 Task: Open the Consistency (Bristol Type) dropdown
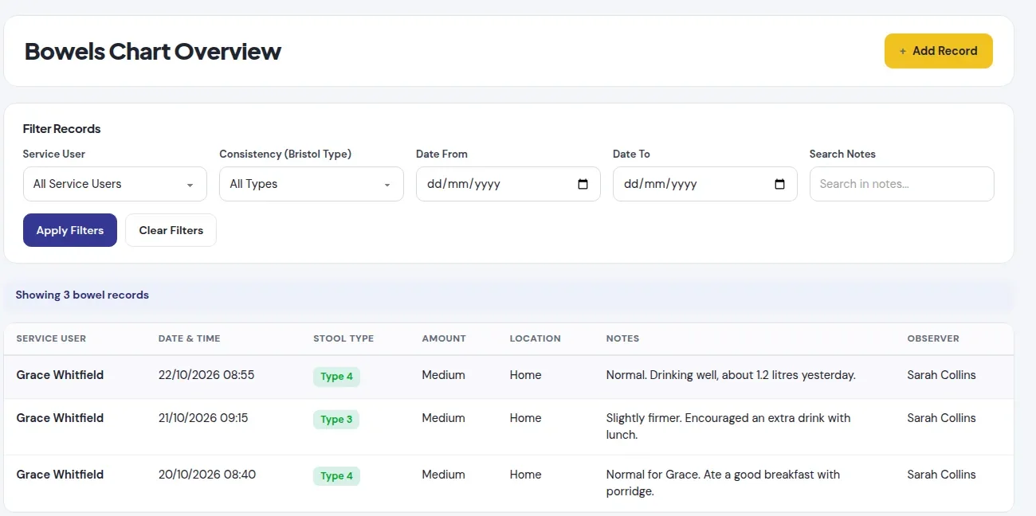(x=312, y=184)
